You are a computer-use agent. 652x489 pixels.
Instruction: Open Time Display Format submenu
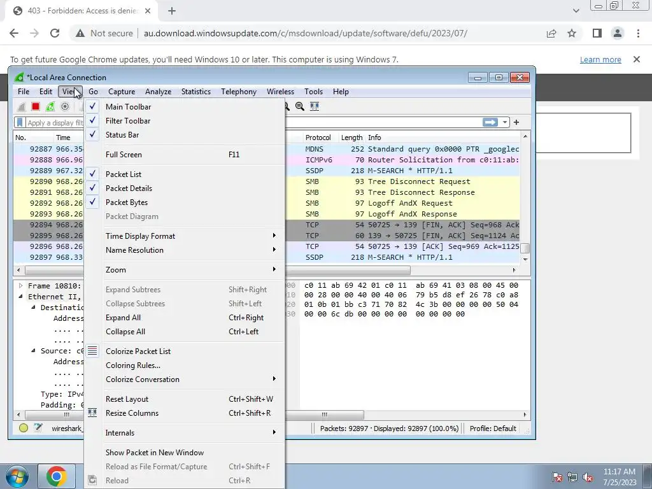[185, 236]
